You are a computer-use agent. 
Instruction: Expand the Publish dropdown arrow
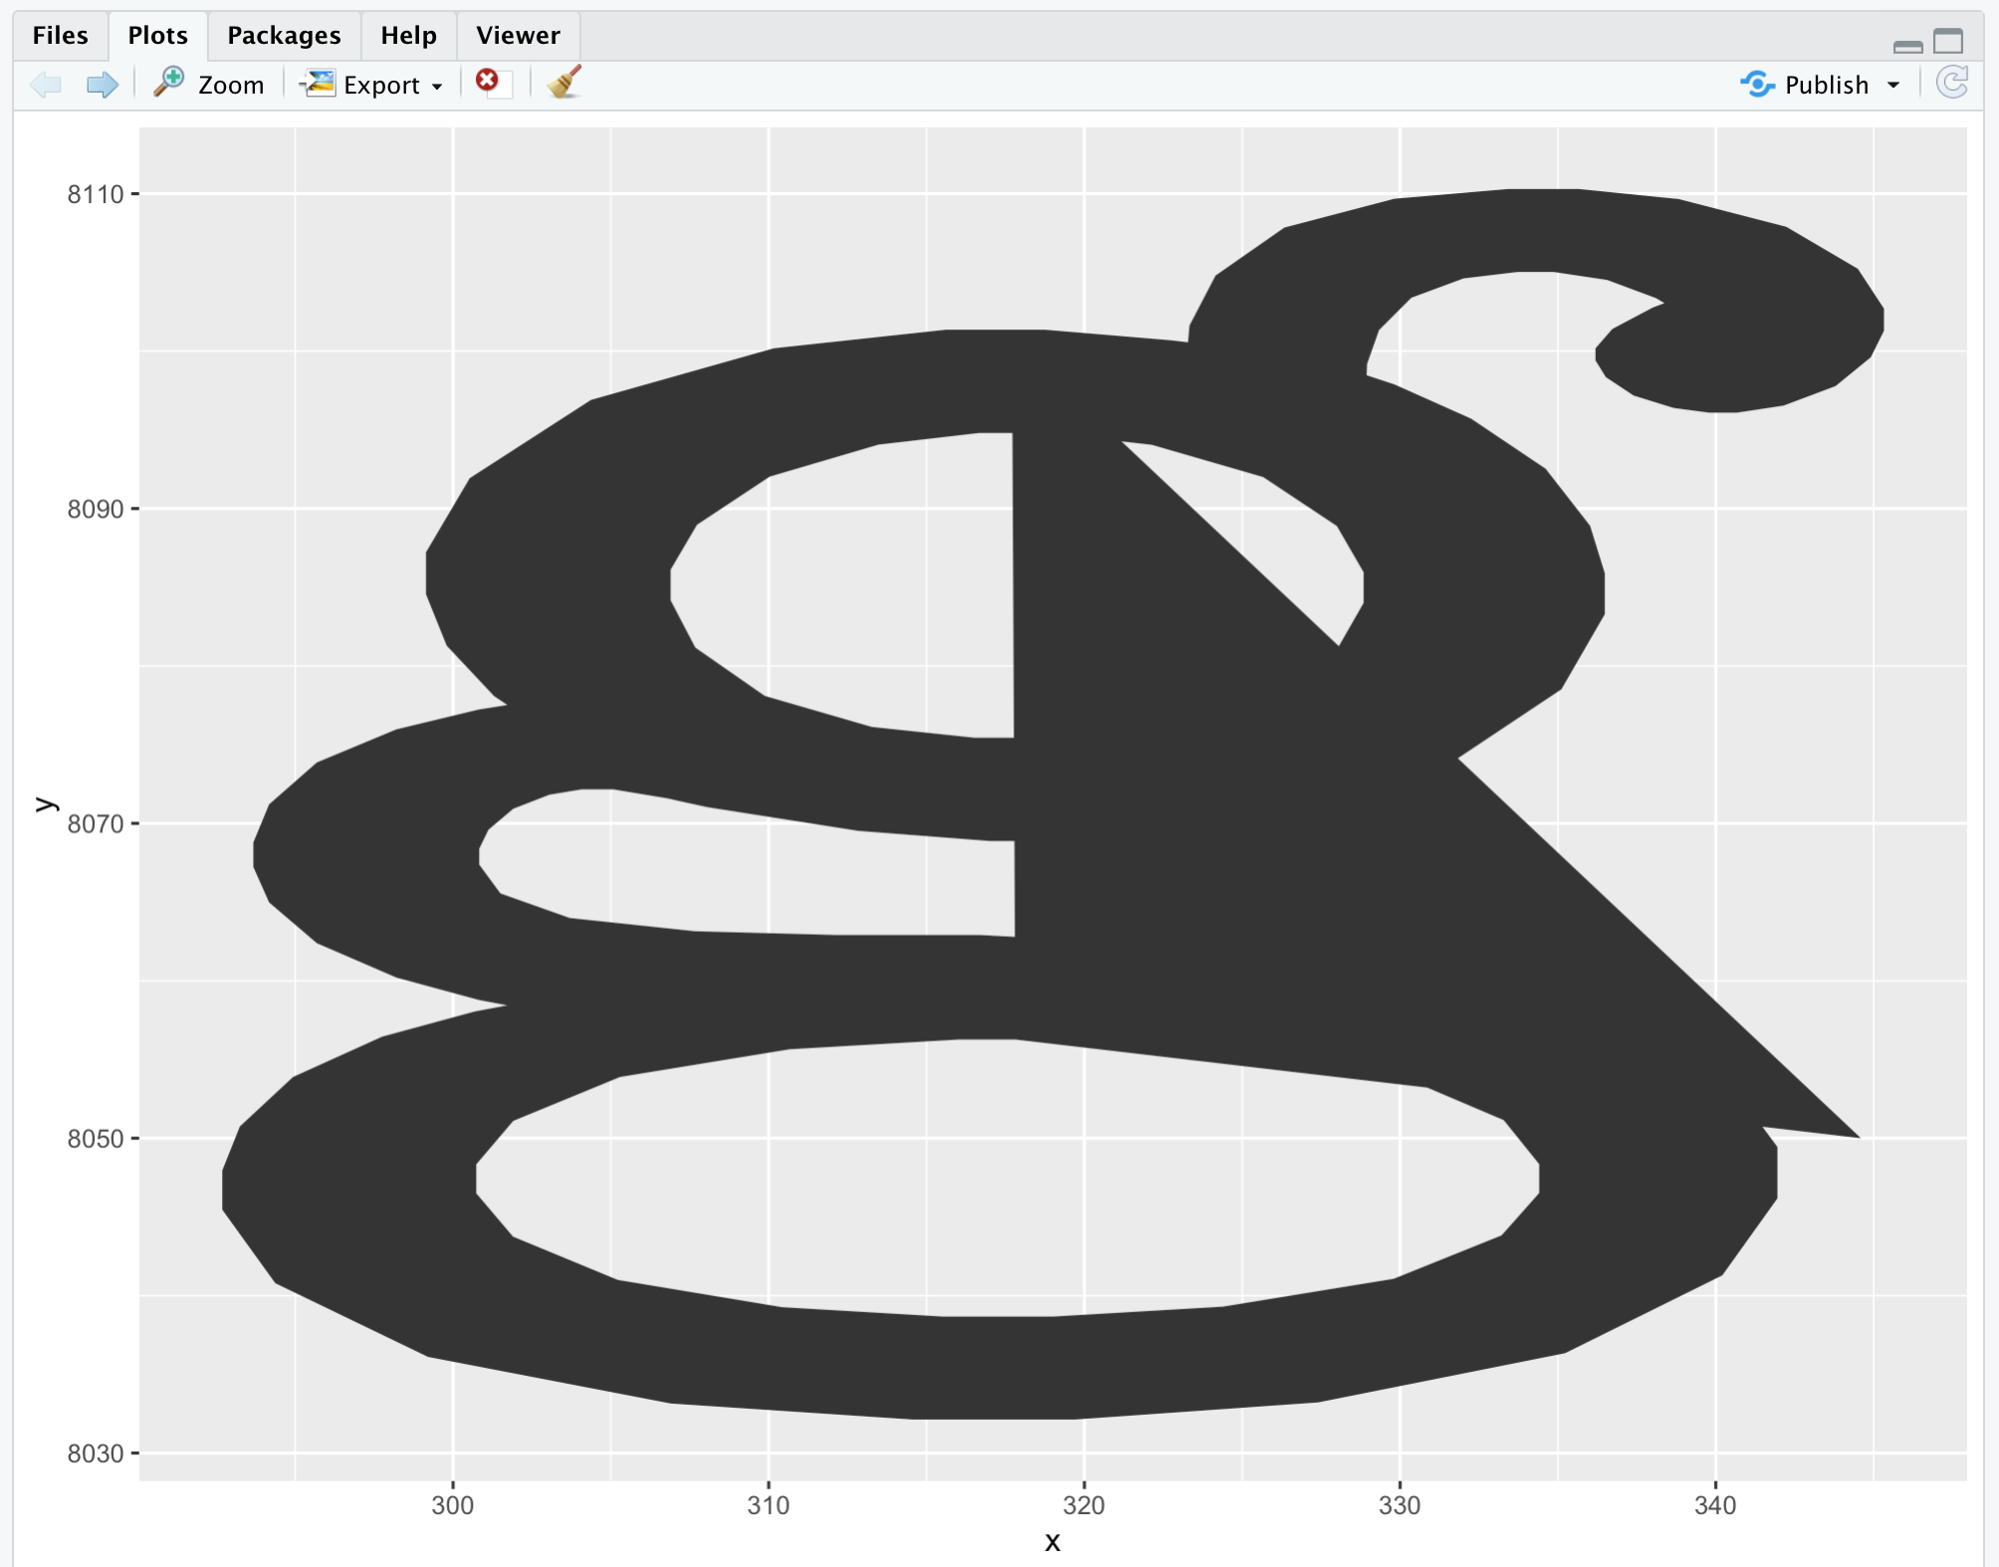click(1892, 86)
